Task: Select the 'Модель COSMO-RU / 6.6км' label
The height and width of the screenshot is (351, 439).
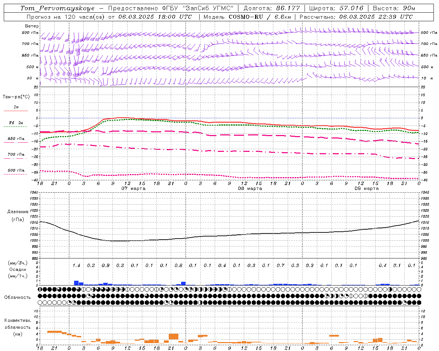Action: pyautogui.click(x=247, y=17)
